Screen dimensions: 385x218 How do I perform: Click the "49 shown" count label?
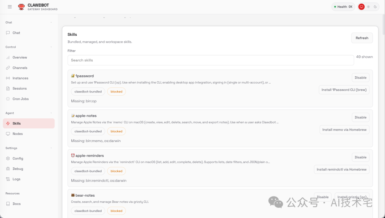(364, 57)
